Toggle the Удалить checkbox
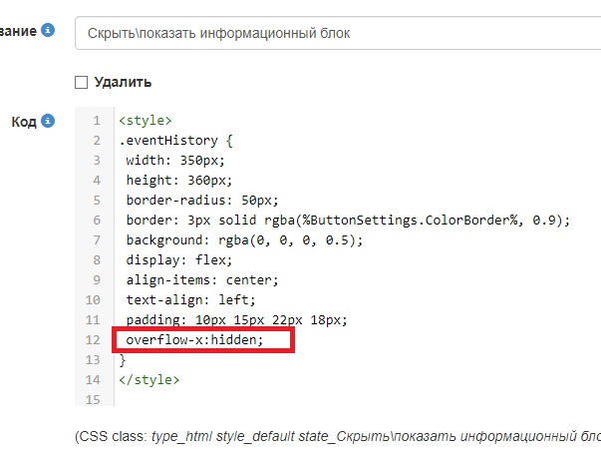The image size is (601, 453). tap(82, 82)
